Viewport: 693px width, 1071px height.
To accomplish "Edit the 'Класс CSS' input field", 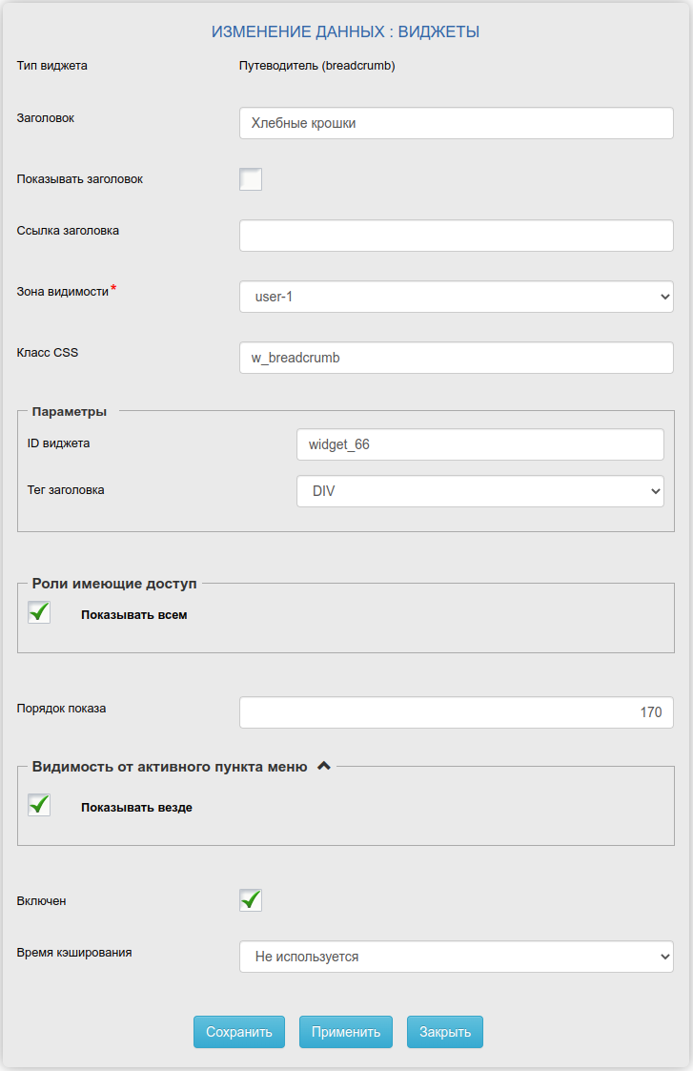I will (x=456, y=358).
